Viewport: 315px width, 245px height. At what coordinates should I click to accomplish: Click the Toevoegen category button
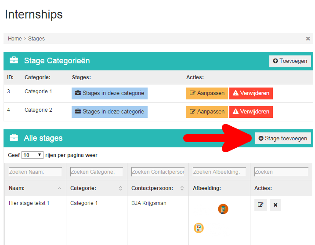tap(290, 61)
